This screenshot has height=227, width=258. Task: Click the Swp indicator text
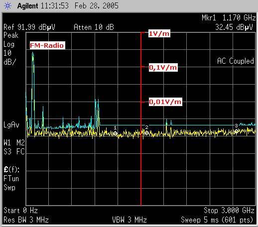pyautogui.click(x=9, y=188)
